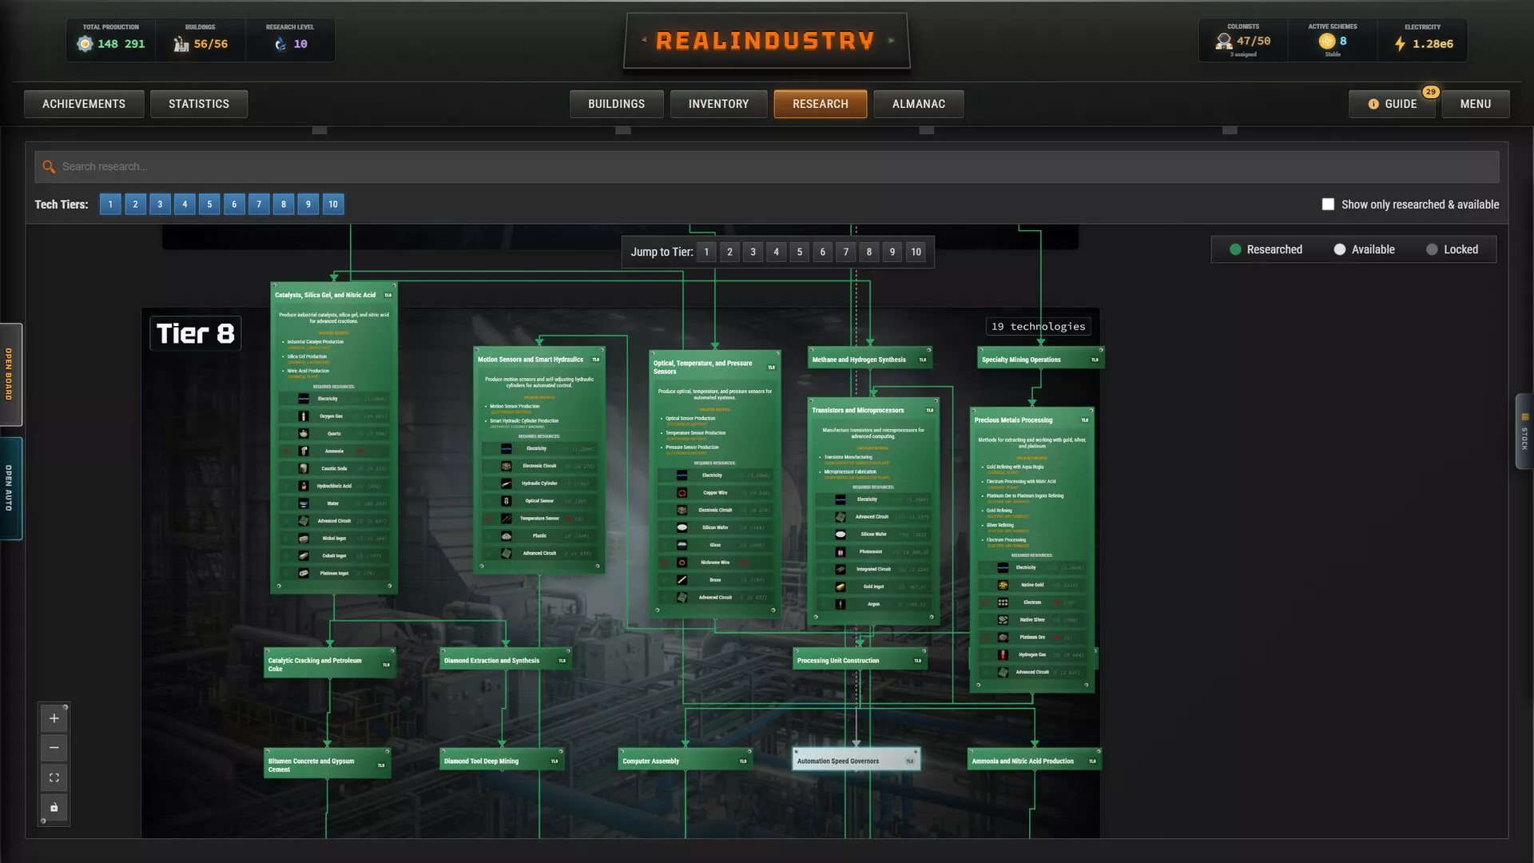The image size is (1534, 863).
Task: Expand Automation Speed Governors card
Action: 856,760
